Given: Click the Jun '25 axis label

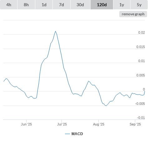Looking at the screenshot, I should click(x=26, y=124).
